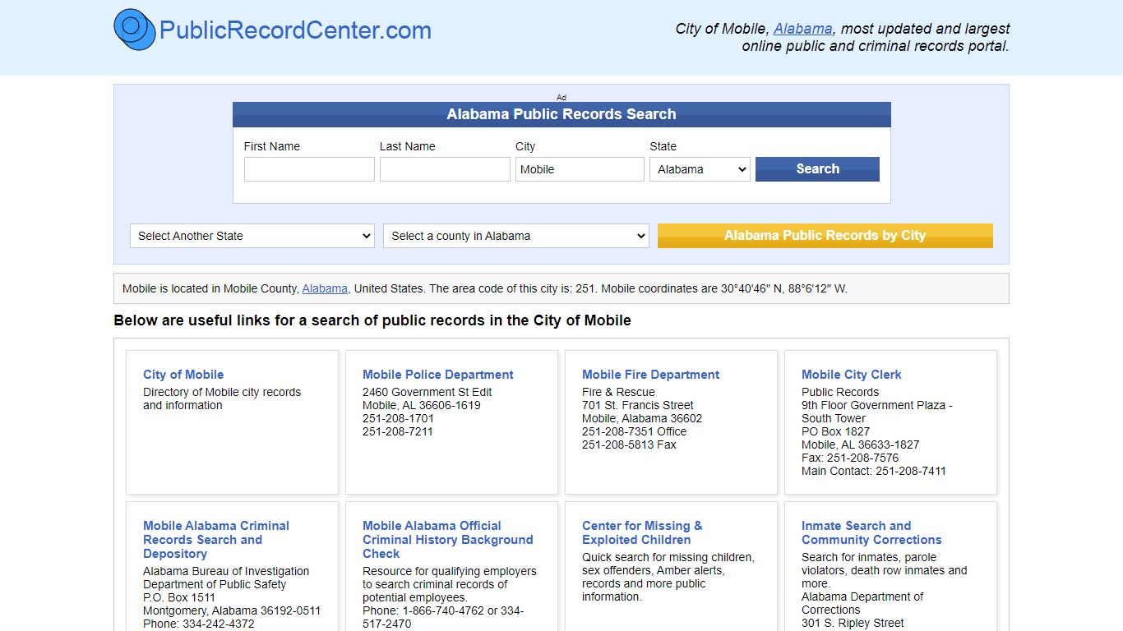Select text 'Alabama Bureau of Investigation'
This screenshot has width=1123, height=631.
(x=226, y=571)
